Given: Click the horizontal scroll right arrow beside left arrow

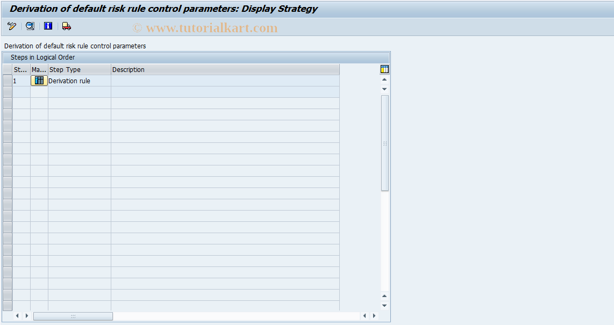Looking at the screenshot, I should point(27,316).
